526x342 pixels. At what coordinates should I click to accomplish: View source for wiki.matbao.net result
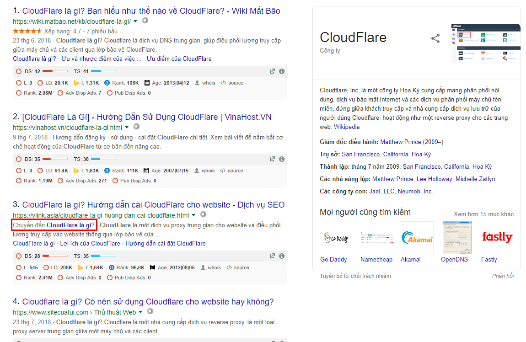[x=232, y=83]
